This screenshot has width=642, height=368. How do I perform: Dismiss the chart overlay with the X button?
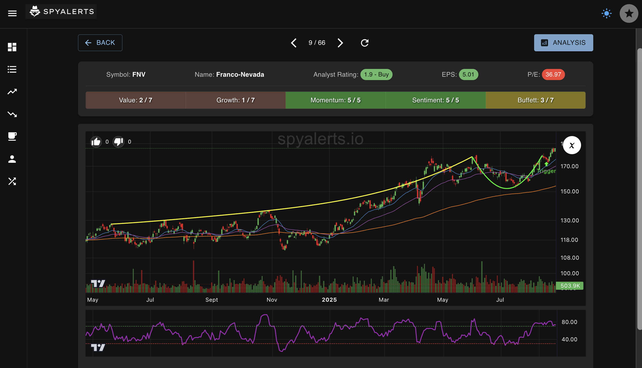pos(572,145)
